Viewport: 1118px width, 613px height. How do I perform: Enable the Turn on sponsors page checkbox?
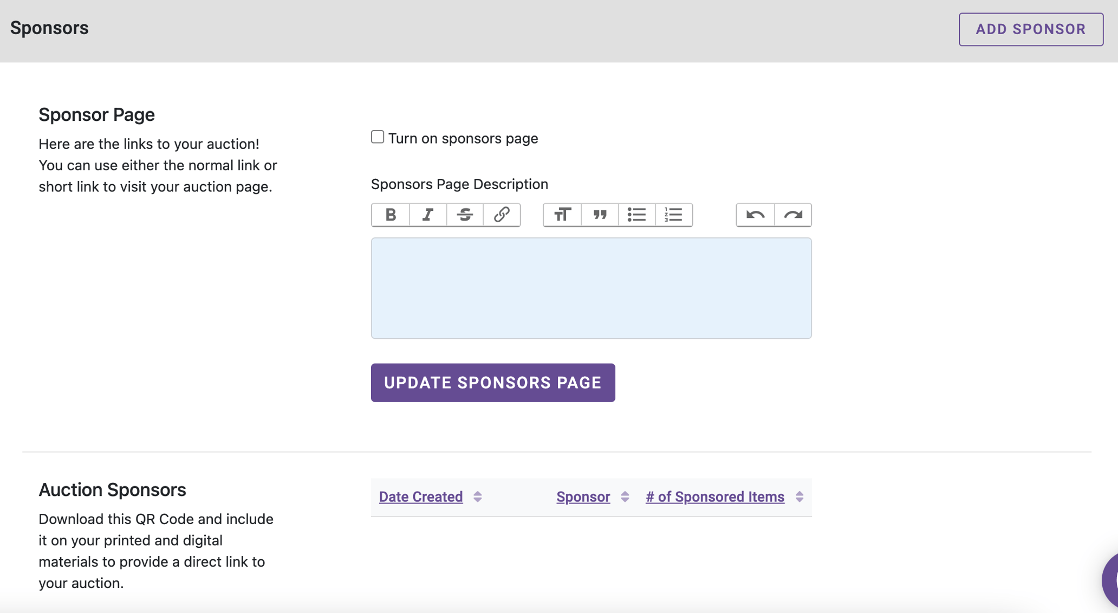378,137
